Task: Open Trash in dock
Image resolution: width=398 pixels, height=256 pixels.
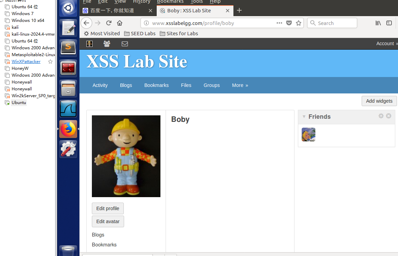Action: tap(68, 251)
